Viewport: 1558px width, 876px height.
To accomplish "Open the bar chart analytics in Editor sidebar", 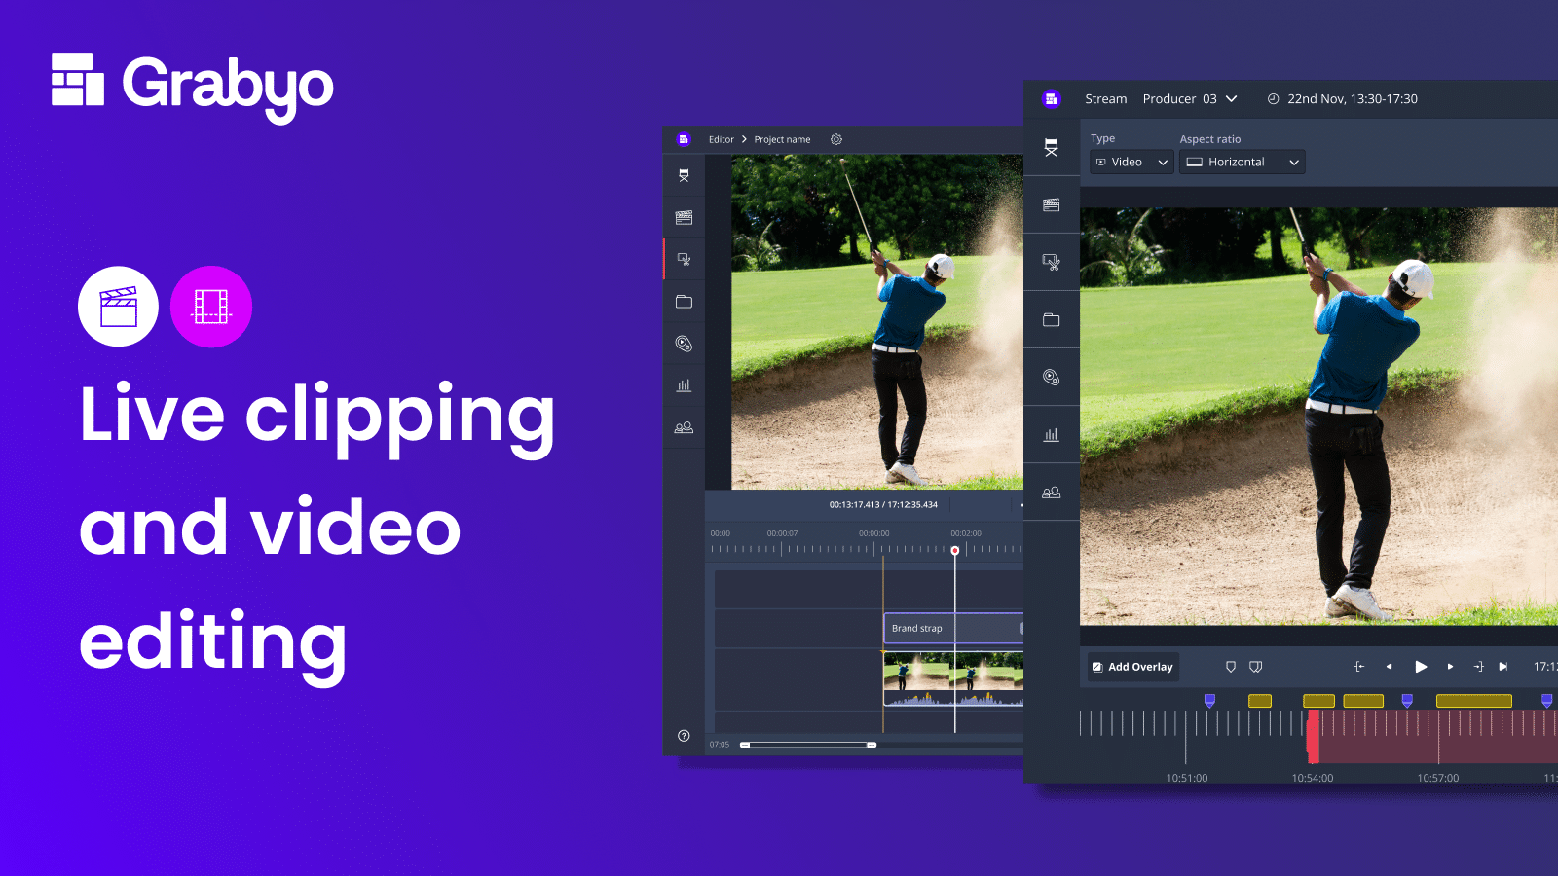I will (684, 385).
